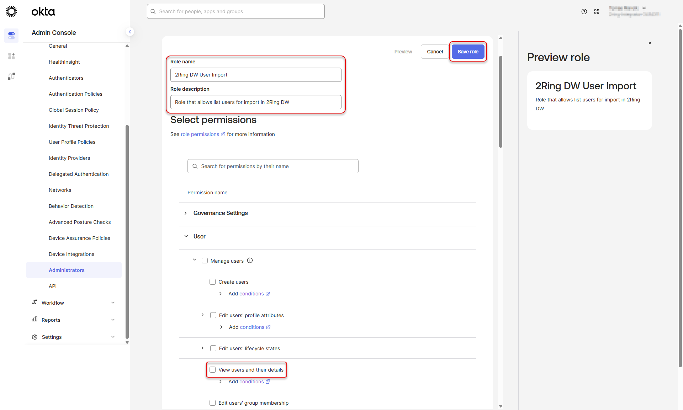683x410 pixels.
Task: Click the permissions search field
Action: 273,166
